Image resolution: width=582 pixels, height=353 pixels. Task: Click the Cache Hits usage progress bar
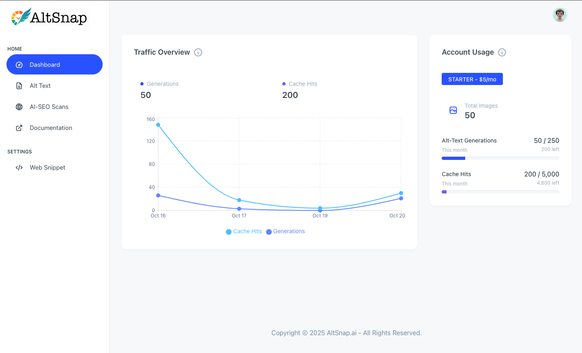(500, 192)
